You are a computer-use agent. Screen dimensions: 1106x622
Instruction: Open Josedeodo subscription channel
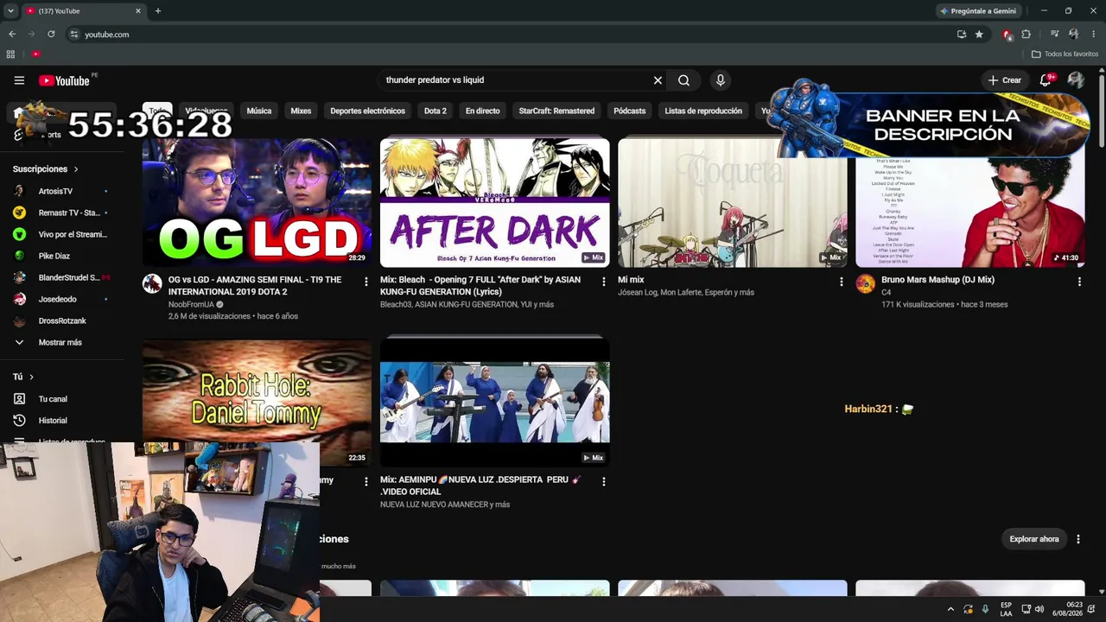60,299
